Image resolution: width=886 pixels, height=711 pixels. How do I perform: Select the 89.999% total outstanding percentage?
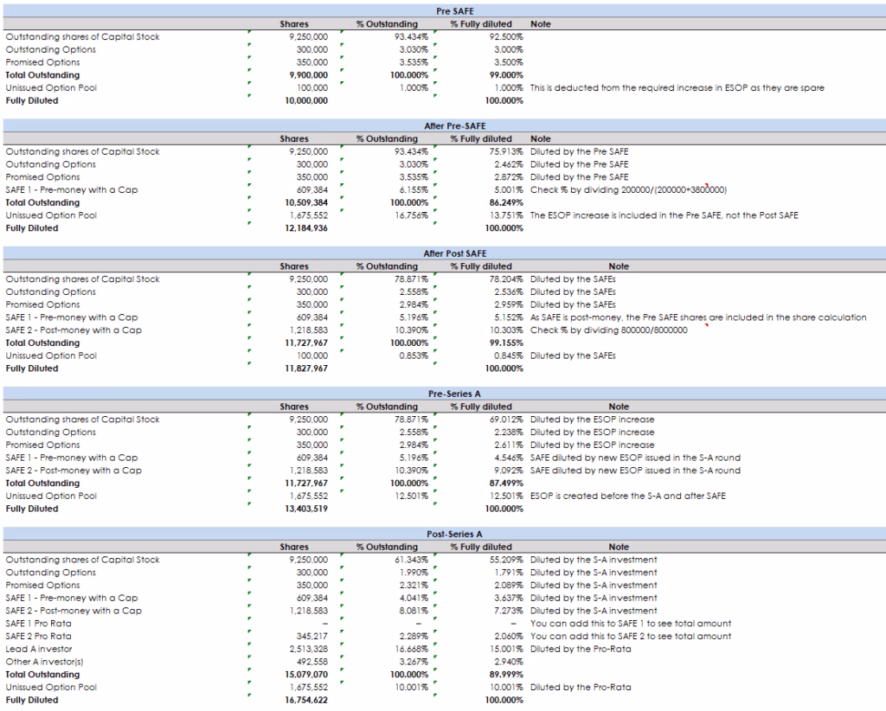[x=505, y=675]
